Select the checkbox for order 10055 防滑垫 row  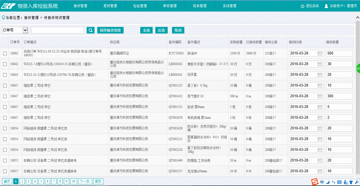tap(5, 160)
